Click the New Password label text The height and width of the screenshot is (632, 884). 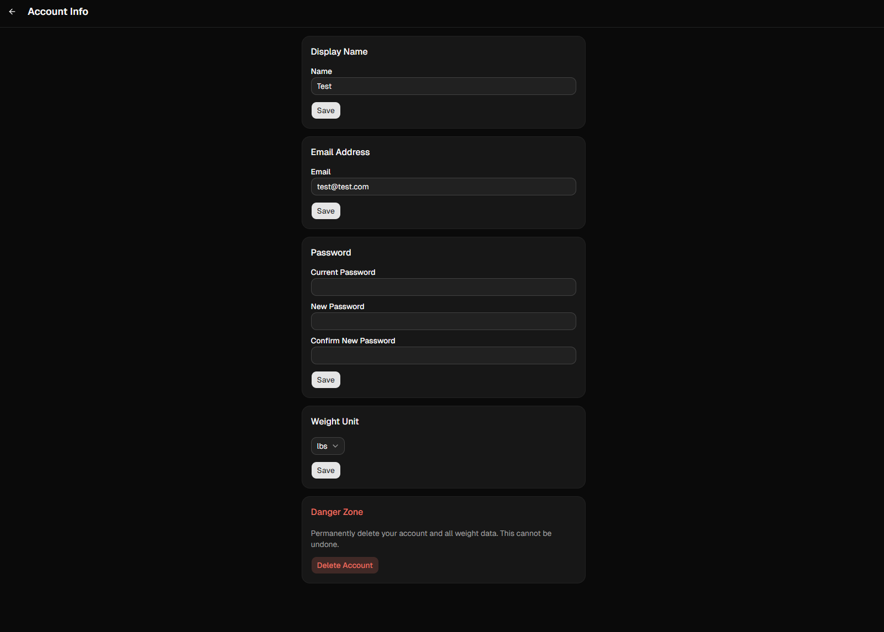pyautogui.click(x=337, y=306)
